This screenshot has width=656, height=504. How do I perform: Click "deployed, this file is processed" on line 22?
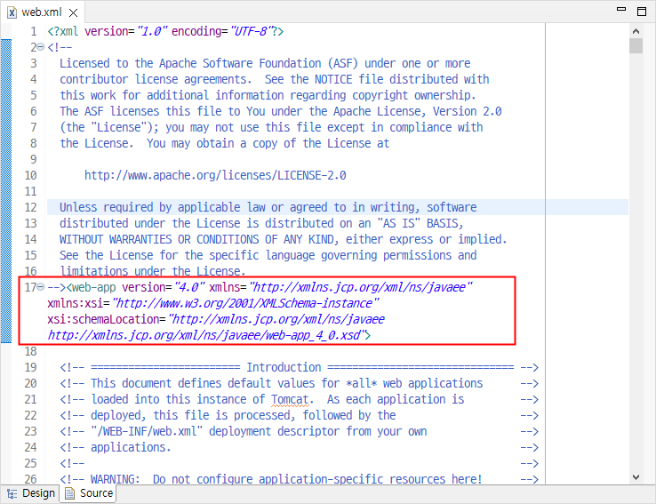(x=190, y=415)
